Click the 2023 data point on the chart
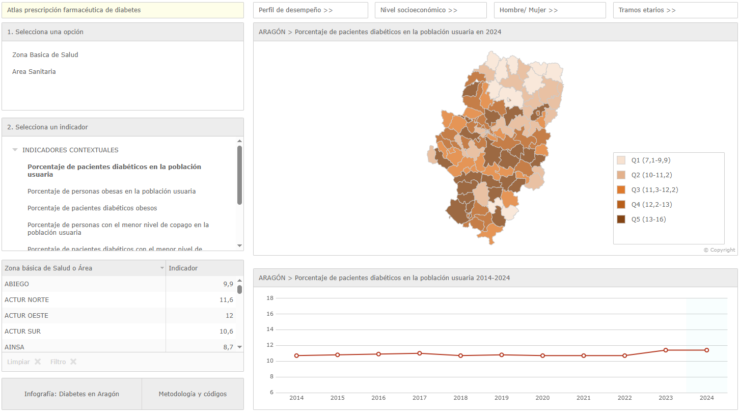The height and width of the screenshot is (412, 740). click(666, 350)
